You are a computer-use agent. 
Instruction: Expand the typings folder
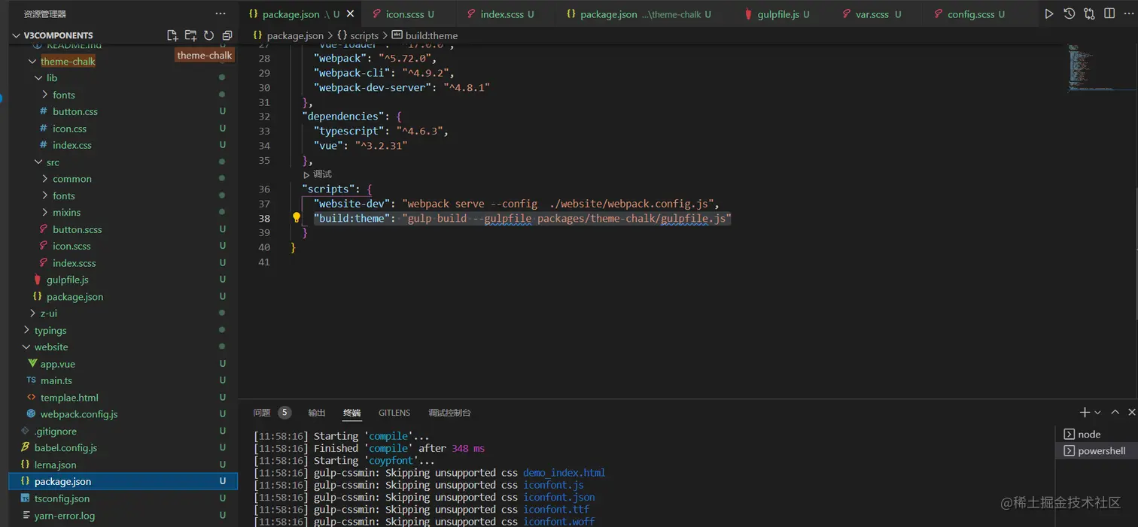tap(26, 330)
